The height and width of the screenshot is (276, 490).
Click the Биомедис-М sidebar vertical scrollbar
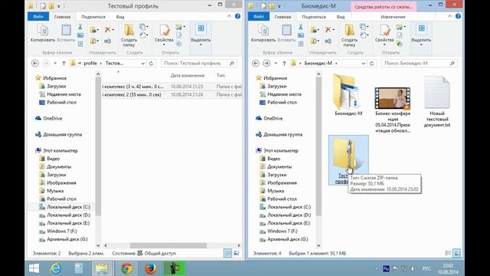[318, 146]
